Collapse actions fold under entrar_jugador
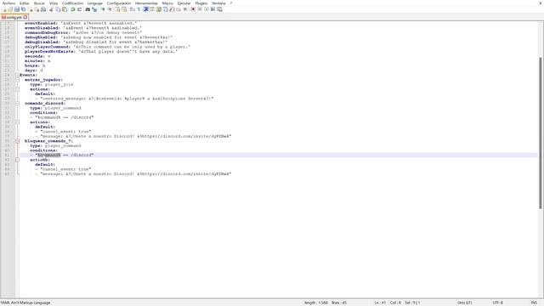The width and height of the screenshot is (544, 306). coord(17,89)
